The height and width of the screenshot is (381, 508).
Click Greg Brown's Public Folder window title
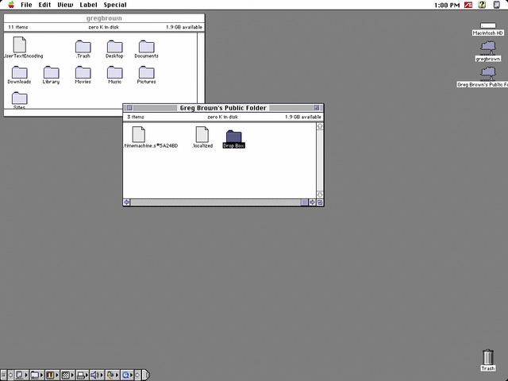(223, 108)
